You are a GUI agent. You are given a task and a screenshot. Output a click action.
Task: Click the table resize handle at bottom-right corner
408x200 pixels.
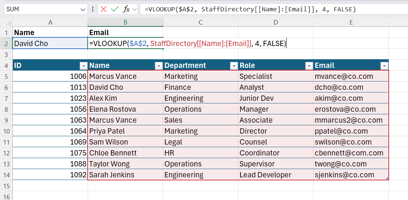coord(387,178)
